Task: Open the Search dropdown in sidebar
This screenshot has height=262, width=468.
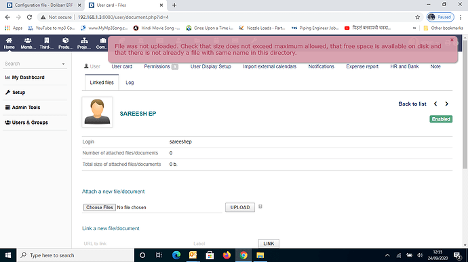Action: pyautogui.click(x=35, y=64)
